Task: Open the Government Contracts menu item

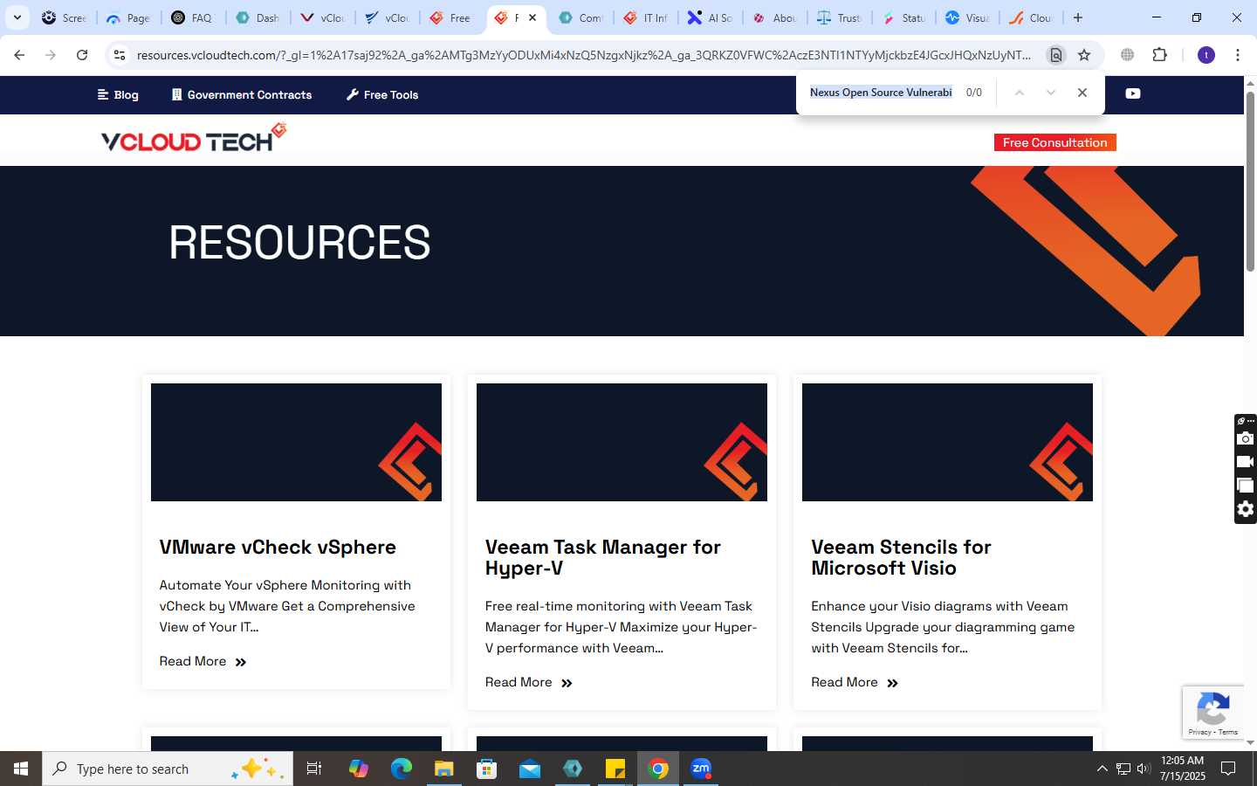Action: tap(242, 94)
